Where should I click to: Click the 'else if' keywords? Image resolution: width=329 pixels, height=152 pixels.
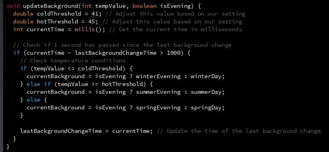pos(39,84)
